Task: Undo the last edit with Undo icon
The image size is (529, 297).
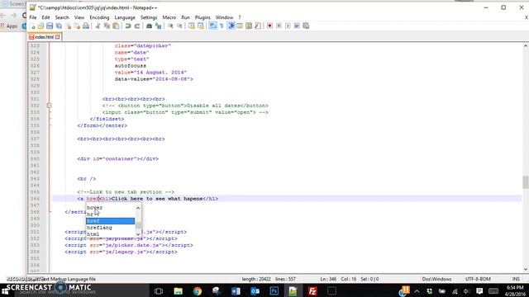Action: [128, 26]
